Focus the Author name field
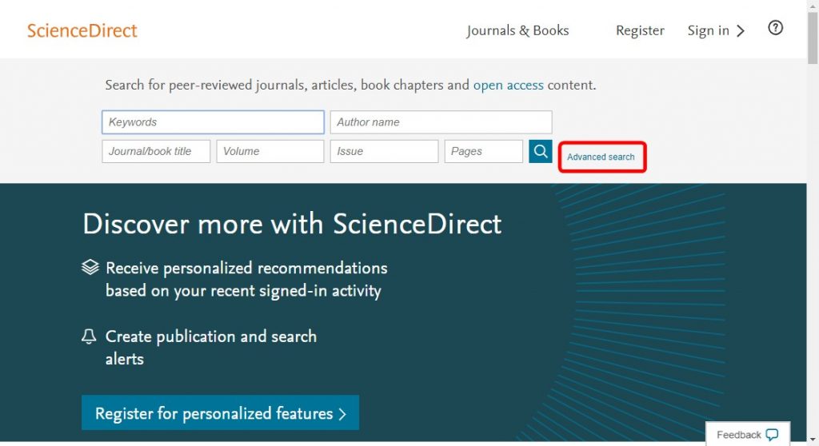 [441, 122]
